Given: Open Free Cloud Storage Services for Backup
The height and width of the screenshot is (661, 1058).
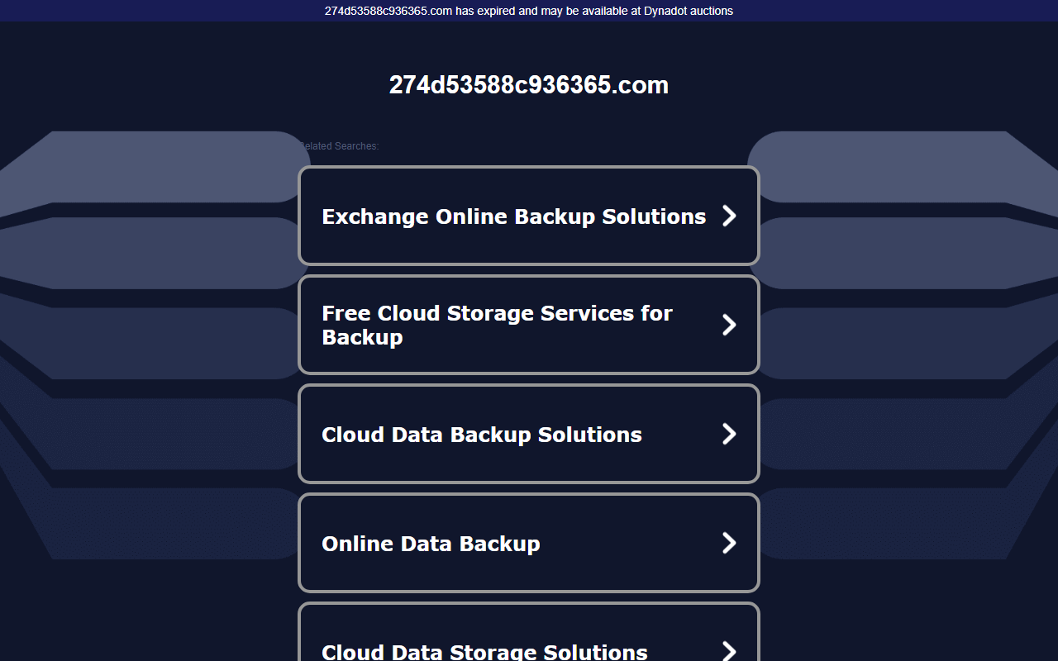Looking at the screenshot, I should 528,325.
